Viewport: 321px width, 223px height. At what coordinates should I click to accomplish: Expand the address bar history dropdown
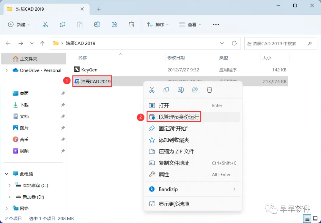click(x=222, y=43)
